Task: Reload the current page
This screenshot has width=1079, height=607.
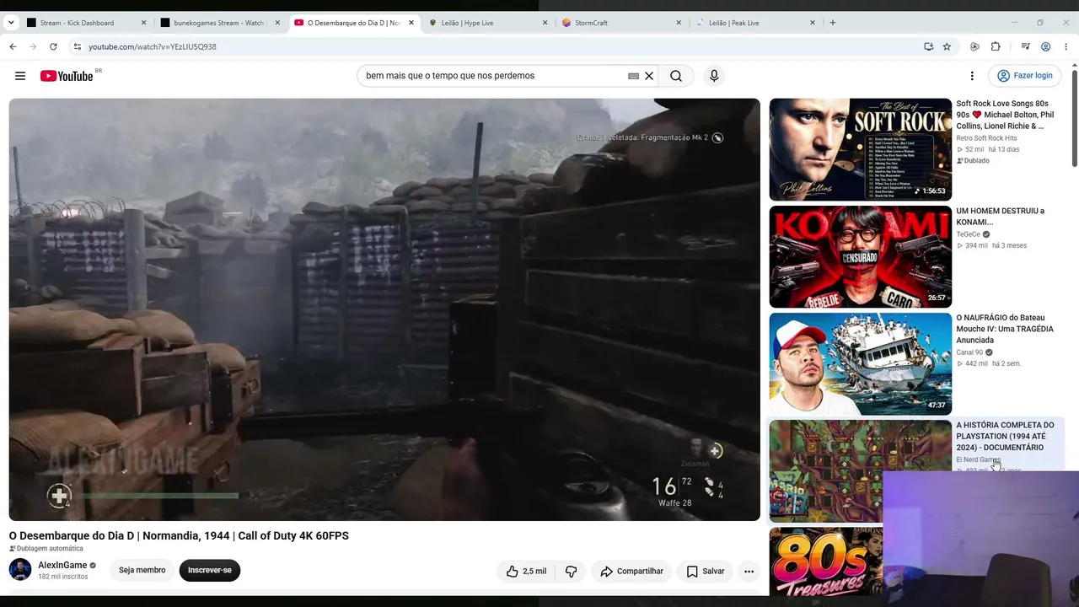Action: coord(53,46)
